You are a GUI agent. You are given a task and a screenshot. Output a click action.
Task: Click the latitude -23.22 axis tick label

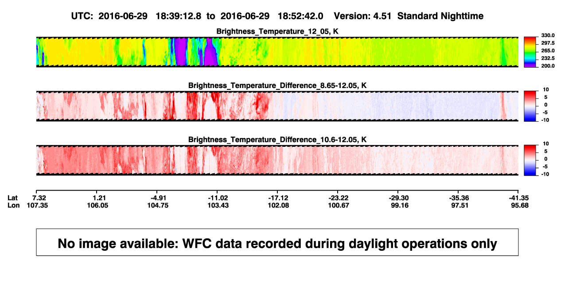[339, 198]
